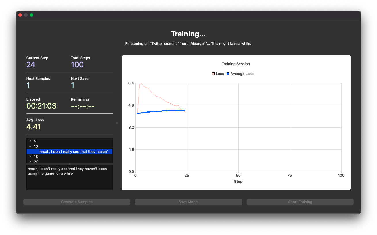Click the Training Session chart plot area
377x235 pixels.
point(238,126)
